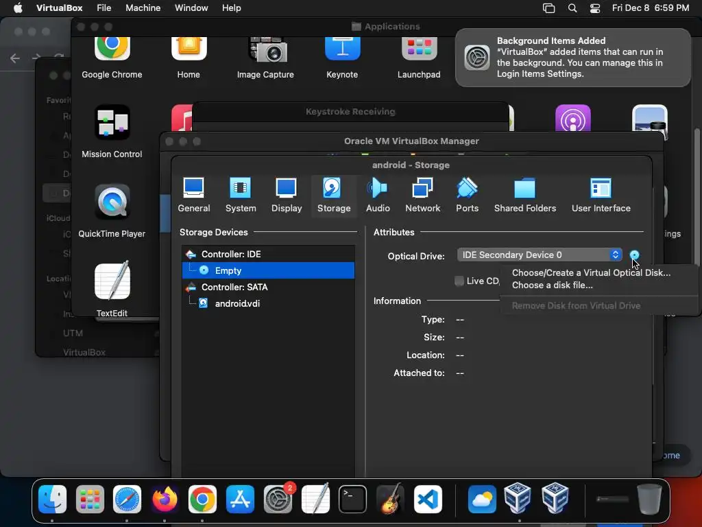Viewport: 702px width, 527px height.
Task: Open the Display settings section
Action: coord(287,196)
